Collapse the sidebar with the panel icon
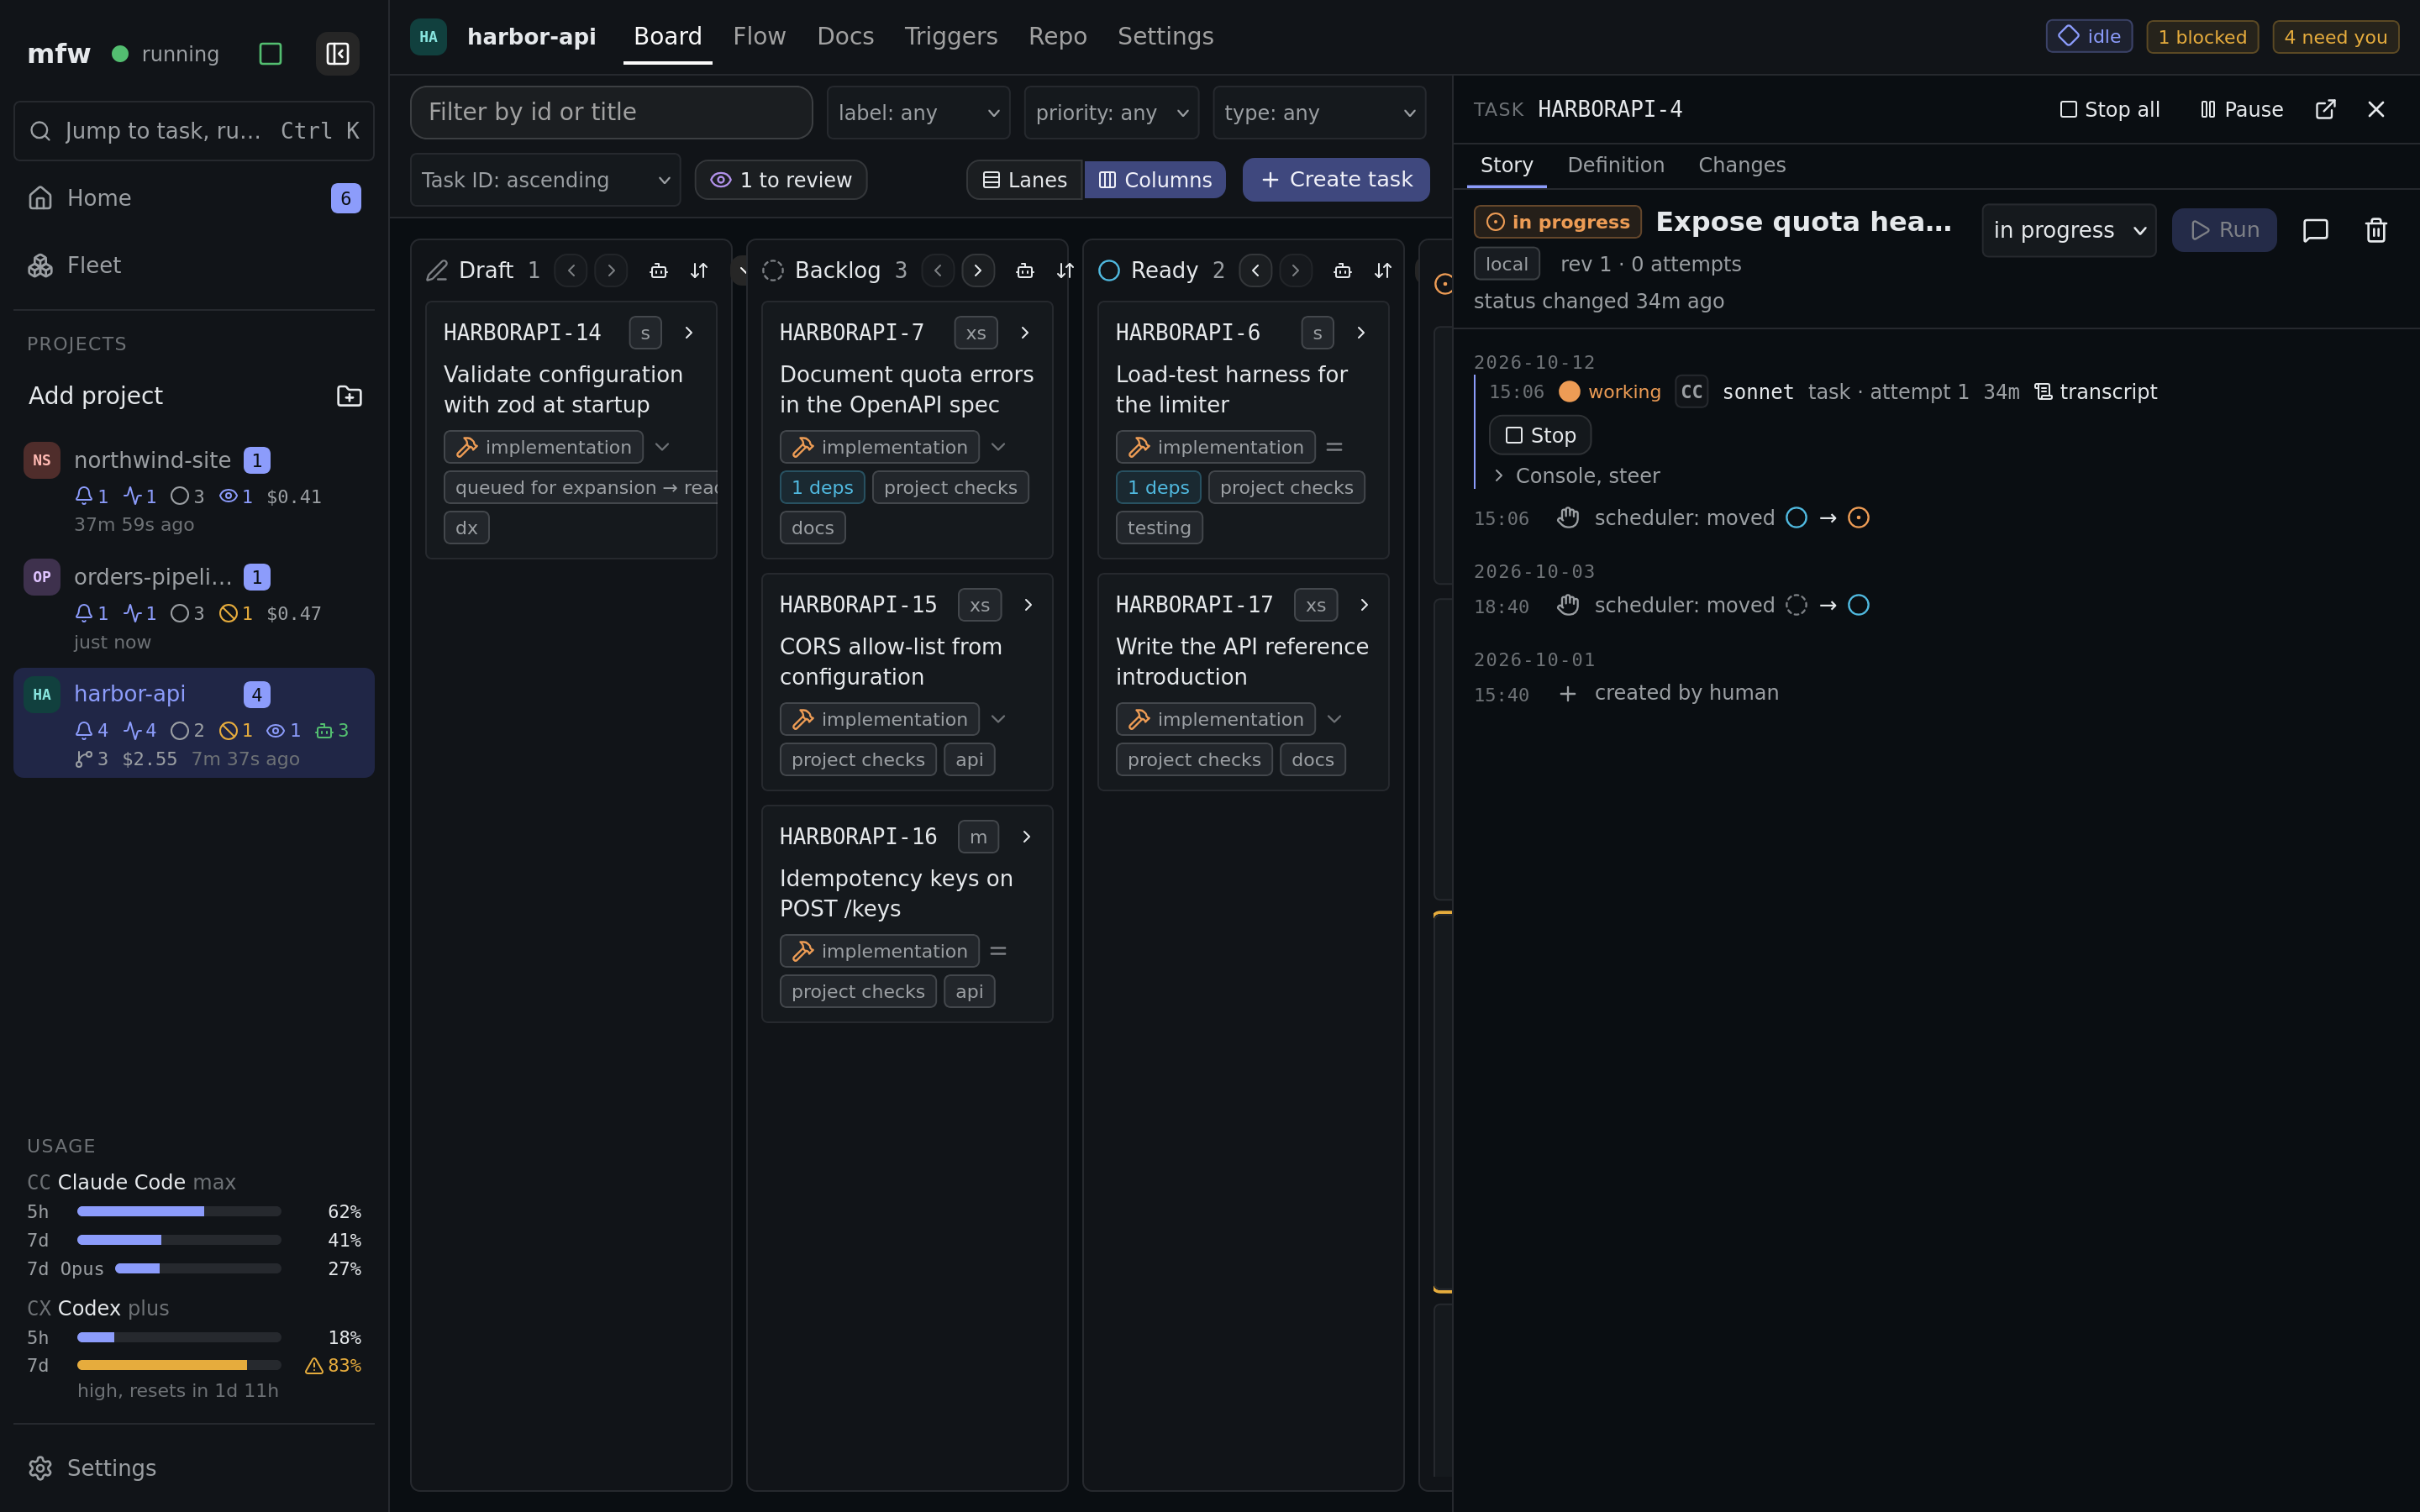This screenshot has width=2420, height=1512. pos(337,53)
